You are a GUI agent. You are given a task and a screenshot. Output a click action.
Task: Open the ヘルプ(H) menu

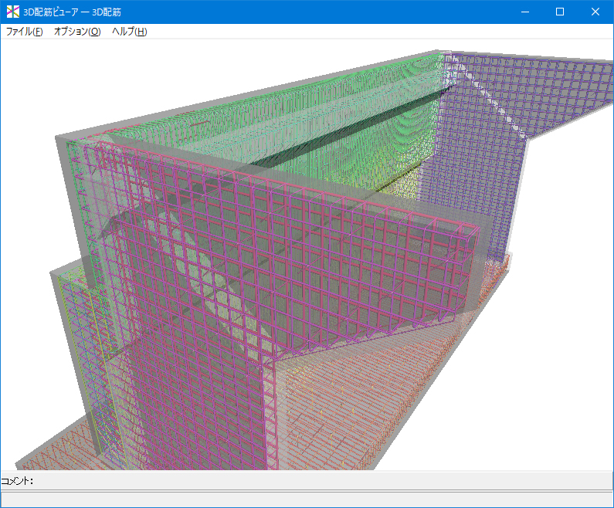pyautogui.click(x=130, y=32)
